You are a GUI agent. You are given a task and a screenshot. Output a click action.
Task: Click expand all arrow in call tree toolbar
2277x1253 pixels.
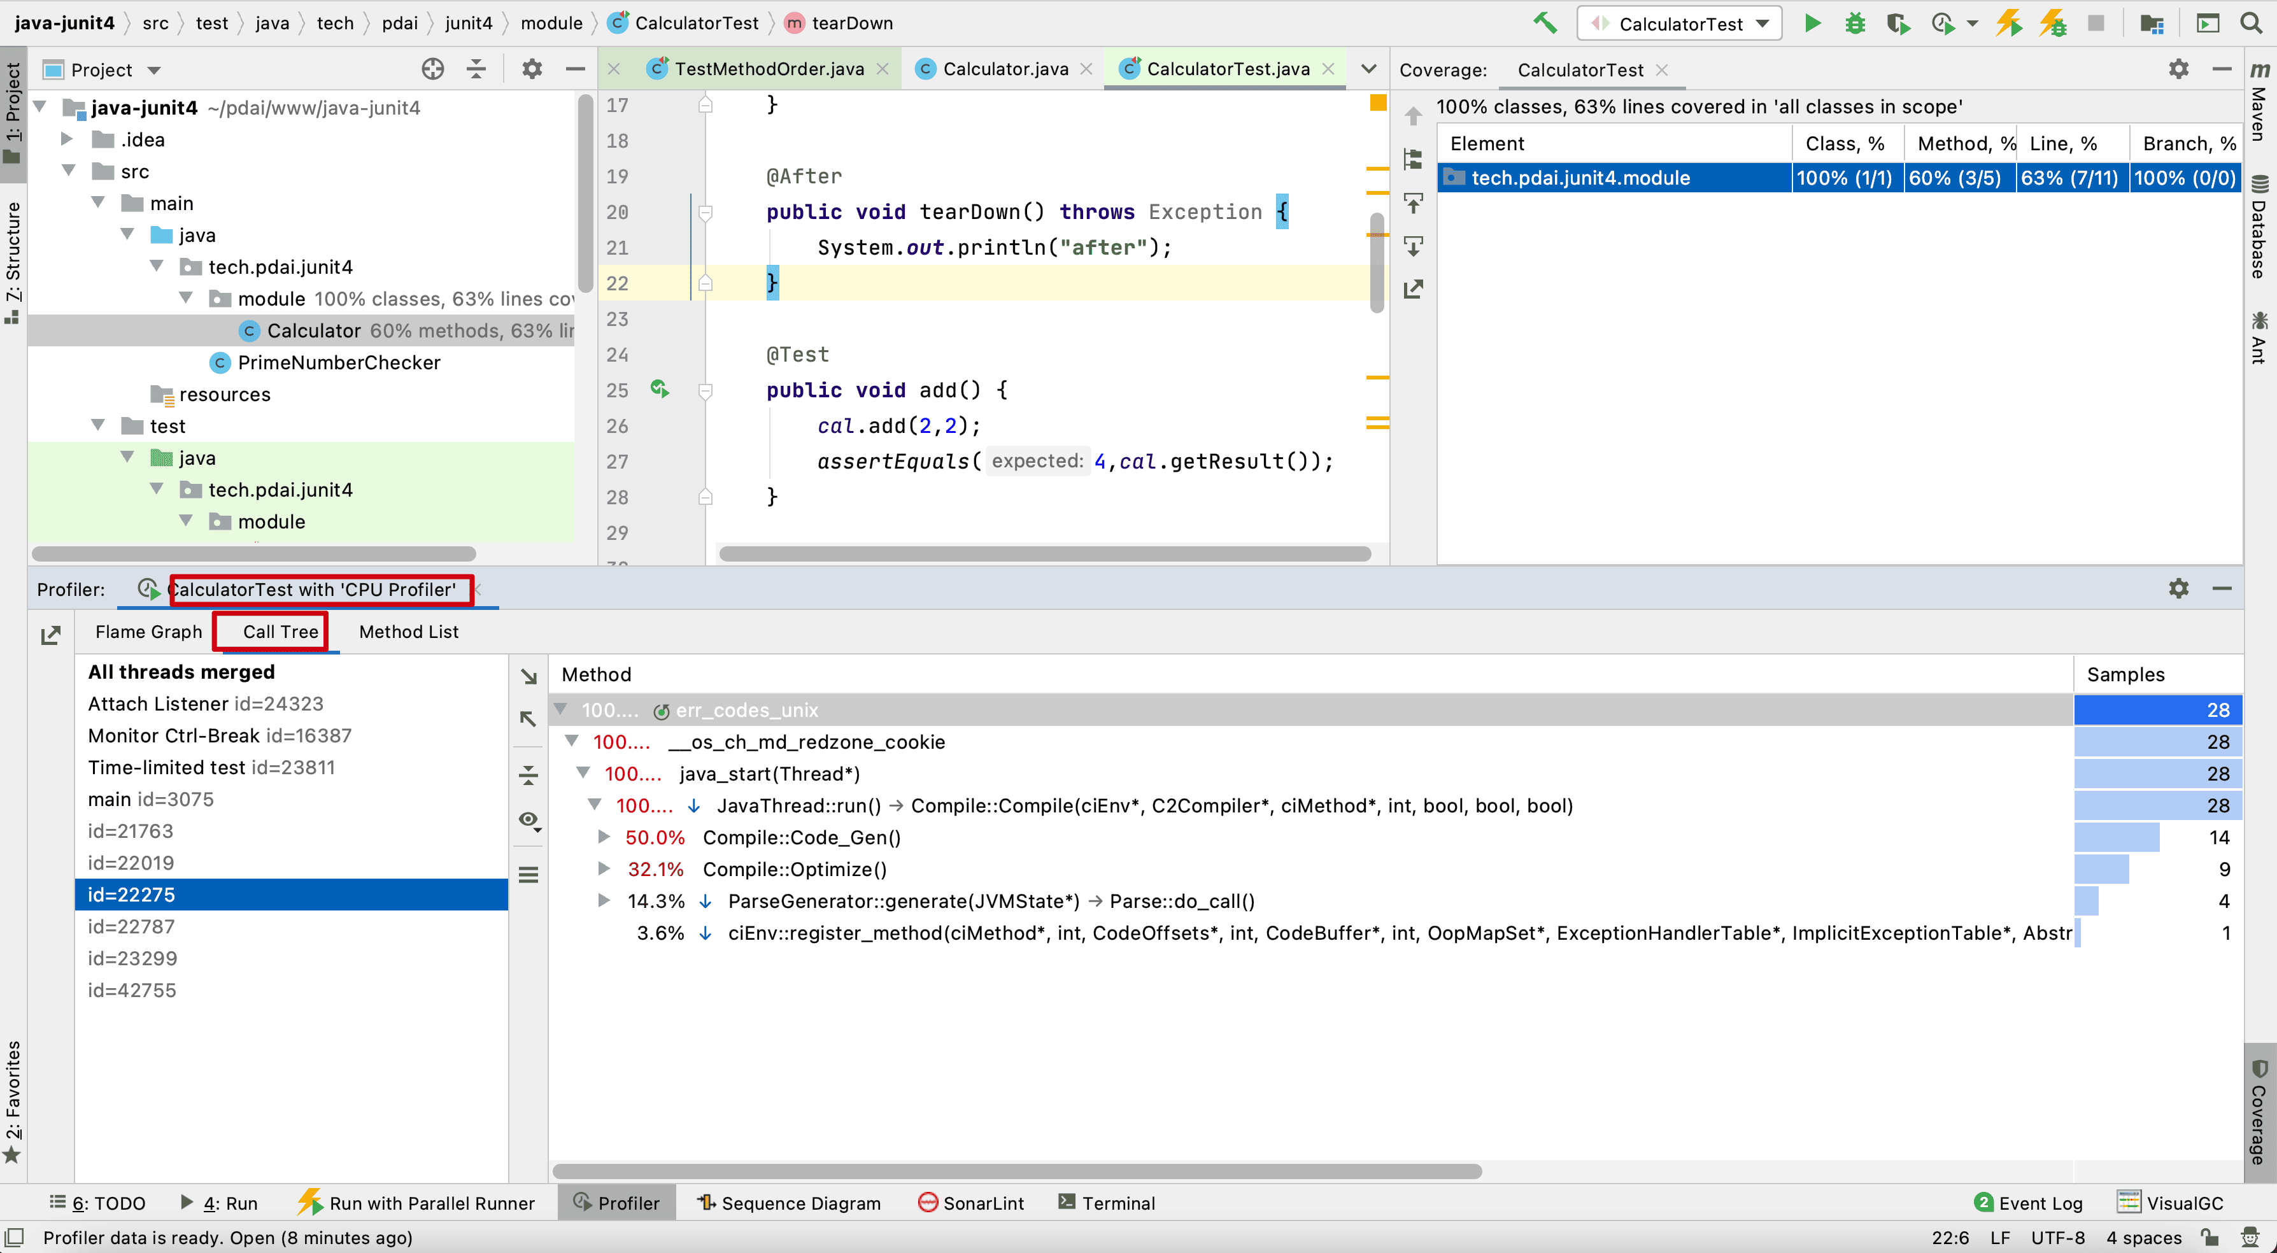528,677
